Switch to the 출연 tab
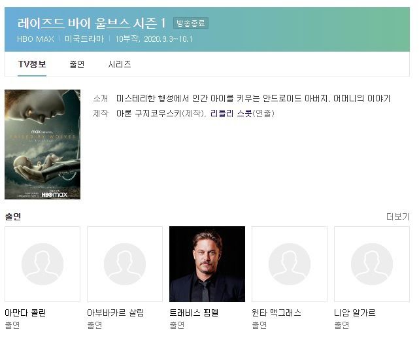 [77, 64]
